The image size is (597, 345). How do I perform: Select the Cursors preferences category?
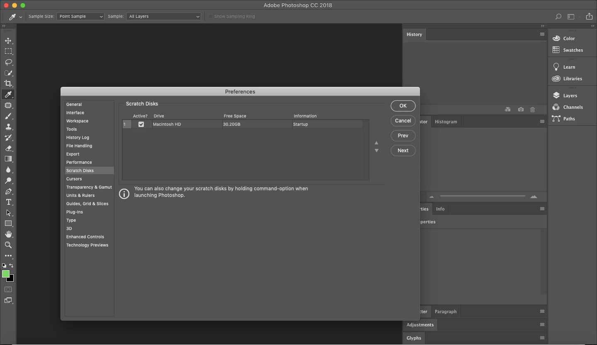coord(89,179)
